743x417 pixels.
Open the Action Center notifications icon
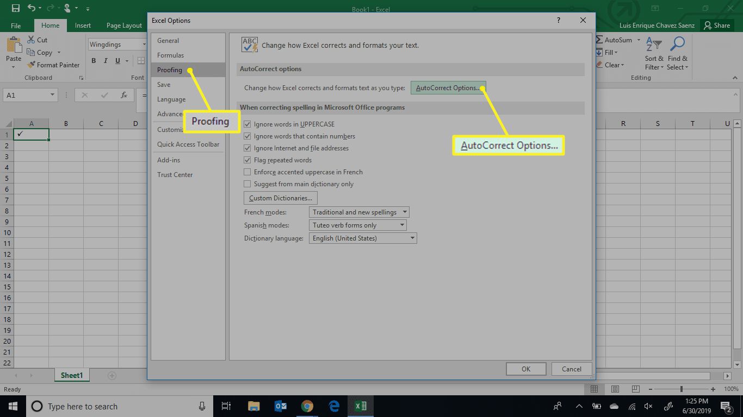[x=726, y=406]
